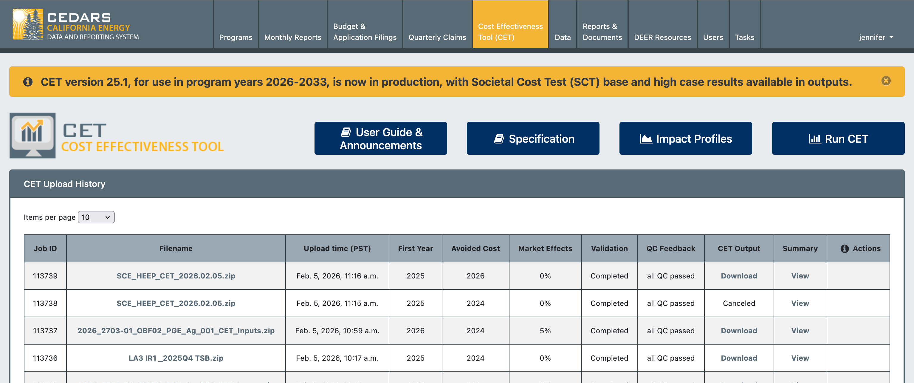Launch Run CET
Viewport: 914px width, 383px height.
click(x=838, y=138)
